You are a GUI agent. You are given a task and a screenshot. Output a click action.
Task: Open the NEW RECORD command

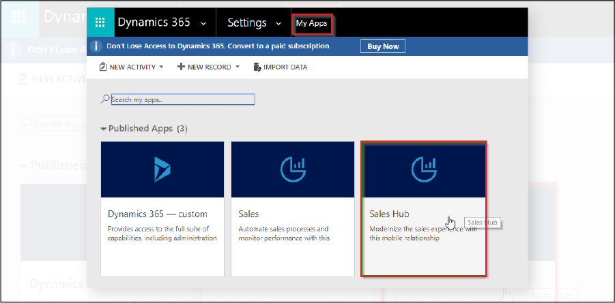coord(210,67)
